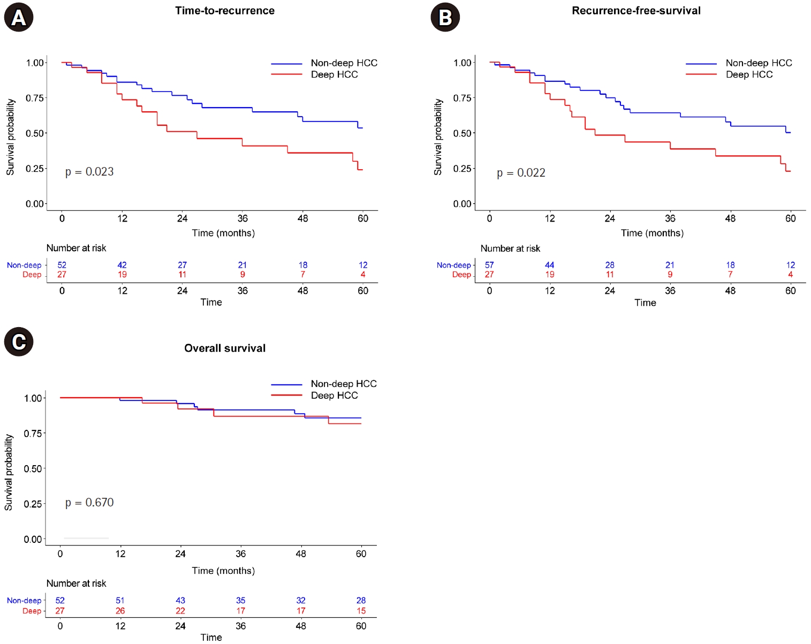
Task: Click the "Time-to-recurrence" chart title
Action: [225, 11]
